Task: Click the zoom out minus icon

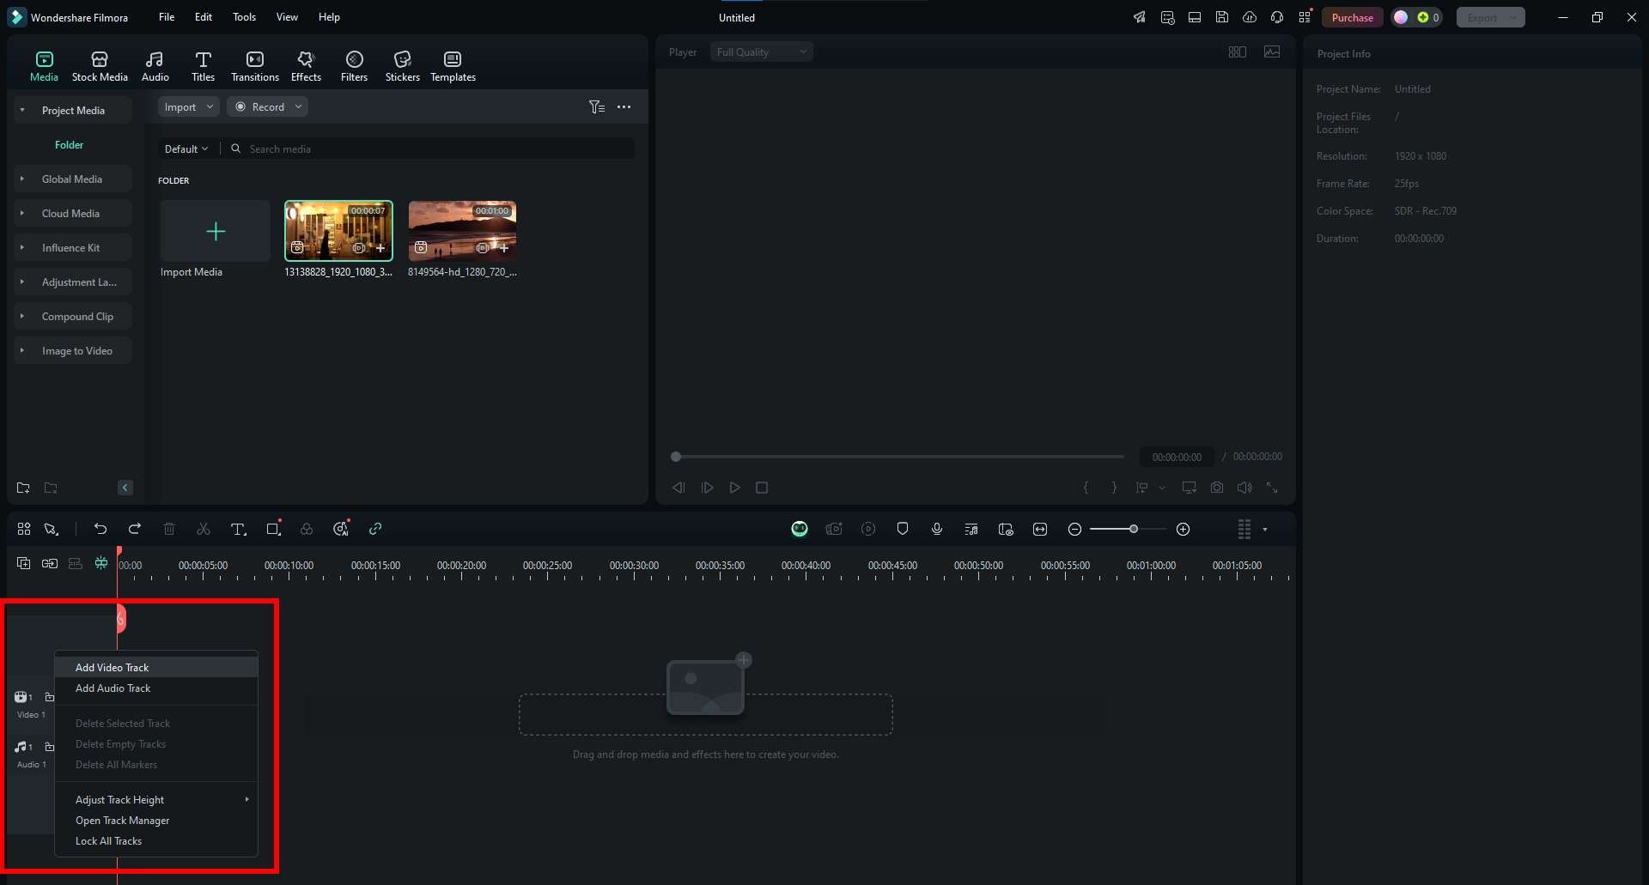Action: pyautogui.click(x=1074, y=529)
